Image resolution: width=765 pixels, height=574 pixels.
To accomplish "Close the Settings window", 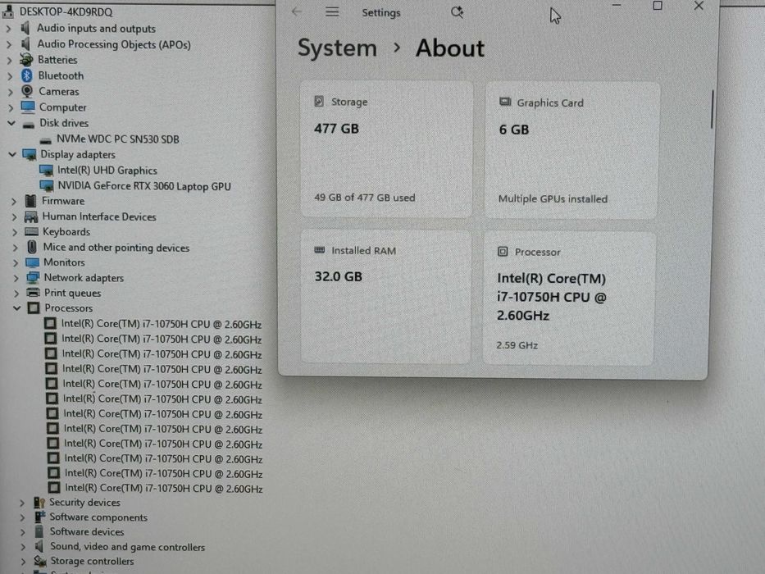I will [x=699, y=6].
